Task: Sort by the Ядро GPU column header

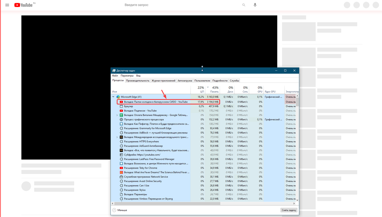Action: [274, 89]
